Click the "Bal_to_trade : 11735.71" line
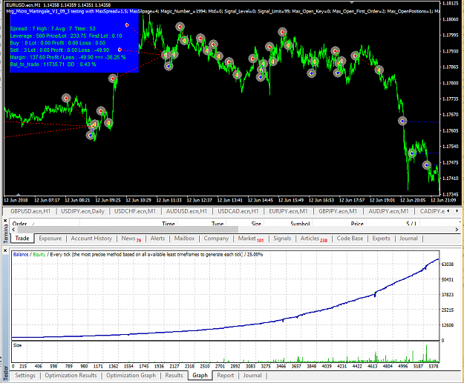This screenshot has height=383, width=464. [x=53, y=64]
